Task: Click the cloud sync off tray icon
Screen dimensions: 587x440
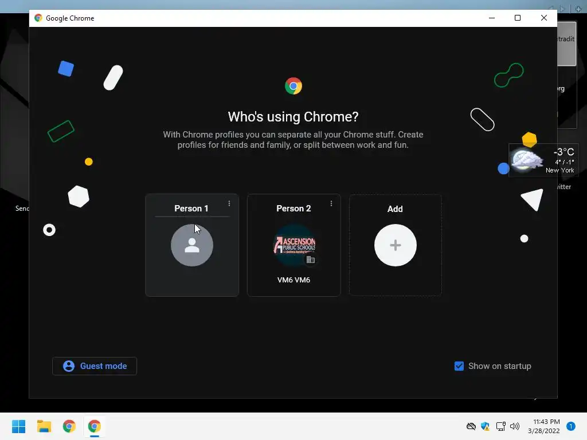Action: click(x=471, y=426)
